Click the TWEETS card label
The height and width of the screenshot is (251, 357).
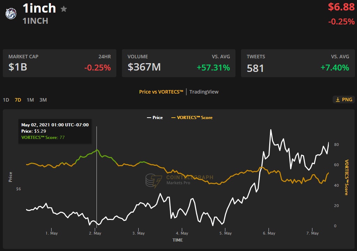256,57
